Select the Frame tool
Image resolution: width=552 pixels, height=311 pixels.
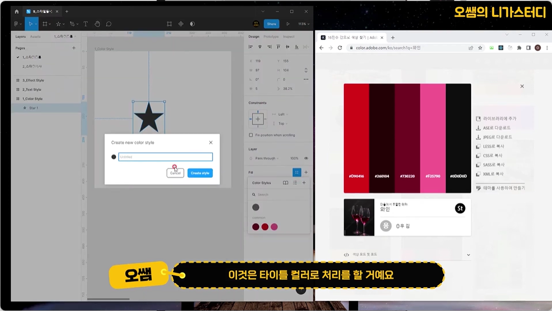[44, 24]
